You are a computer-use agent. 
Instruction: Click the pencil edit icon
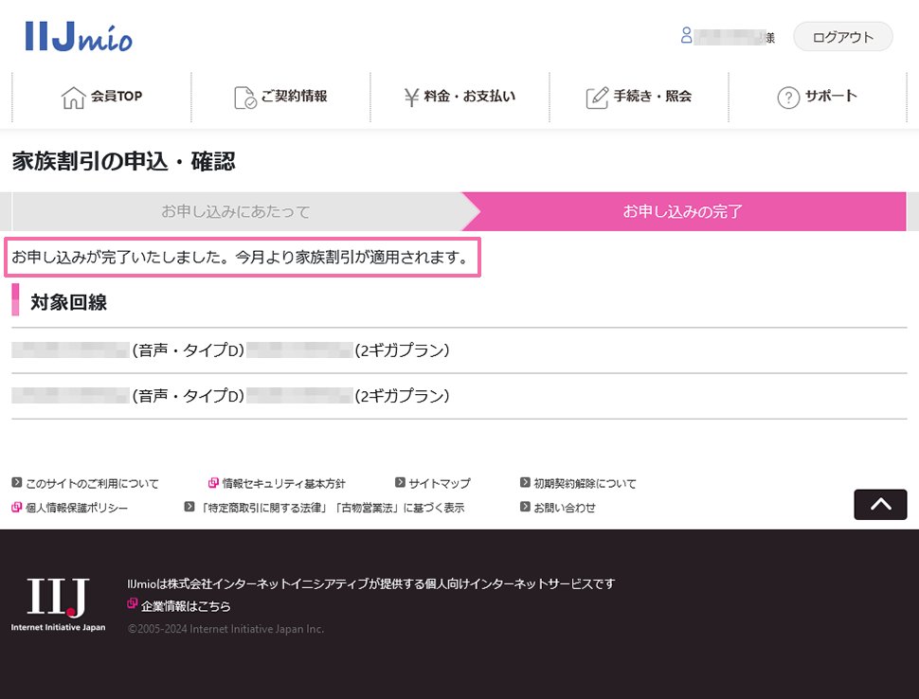(597, 98)
